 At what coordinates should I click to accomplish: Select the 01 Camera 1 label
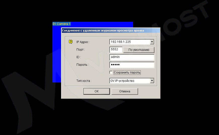pos(61,24)
